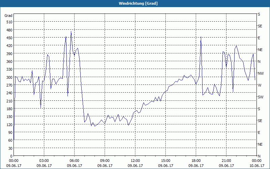Select the 210 y-axis tick label
The height and width of the screenshot is (169, 270).
point(9,101)
